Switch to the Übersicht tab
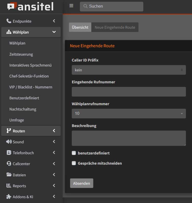Image resolution: width=192 pixels, height=203 pixels. pos(80,27)
